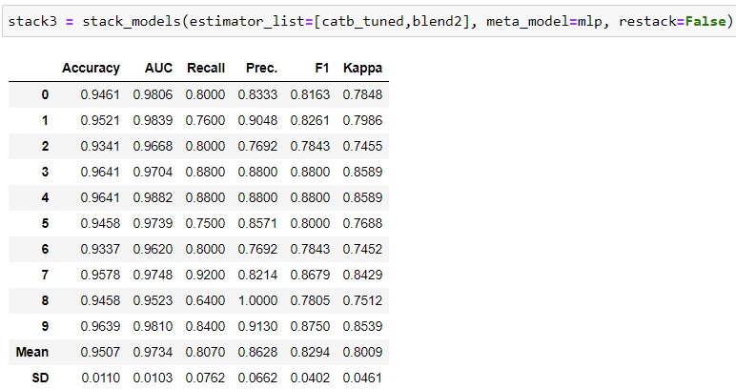This screenshot has width=736, height=389.
Task: Select row index 9 label
Action: tap(45, 326)
